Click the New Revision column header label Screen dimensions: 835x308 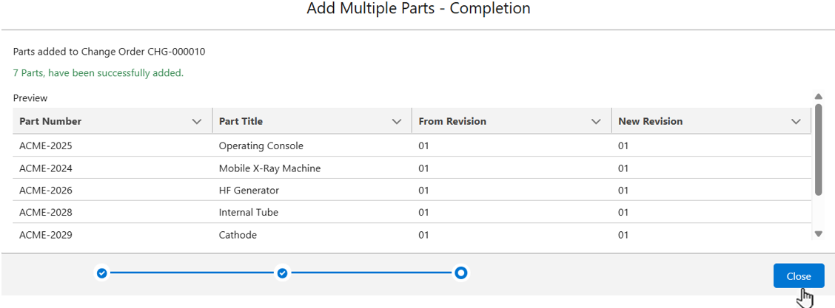(650, 121)
